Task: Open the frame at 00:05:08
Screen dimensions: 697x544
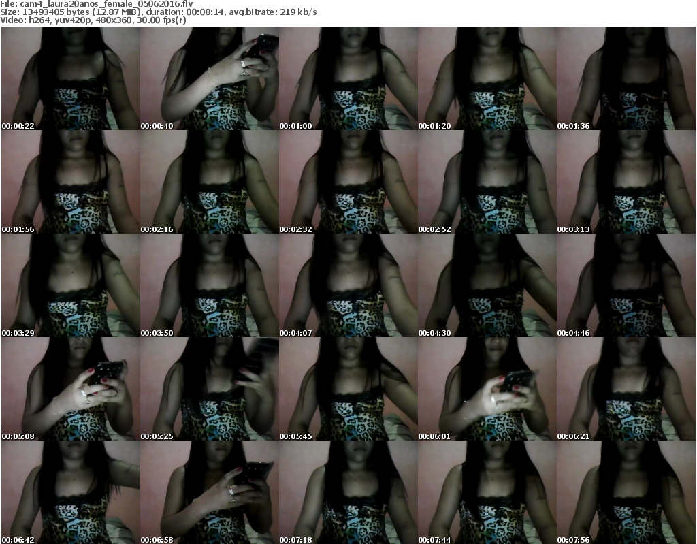Action: pyautogui.click(x=71, y=389)
